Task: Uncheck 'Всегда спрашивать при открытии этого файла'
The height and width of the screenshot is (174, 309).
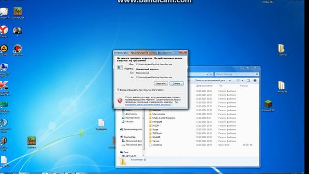Action: click(x=118, y=90)
